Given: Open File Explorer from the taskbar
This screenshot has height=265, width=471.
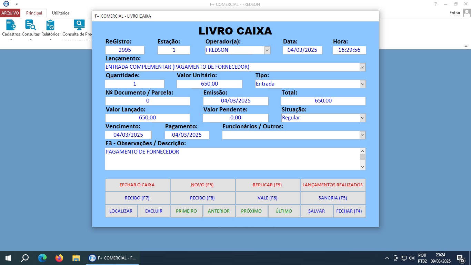Looking at the screenshot, I should click(x=76, y=258).
